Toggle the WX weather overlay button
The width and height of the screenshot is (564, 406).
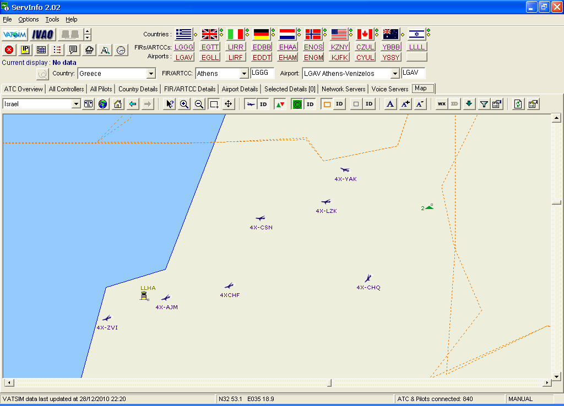(441, 104)
